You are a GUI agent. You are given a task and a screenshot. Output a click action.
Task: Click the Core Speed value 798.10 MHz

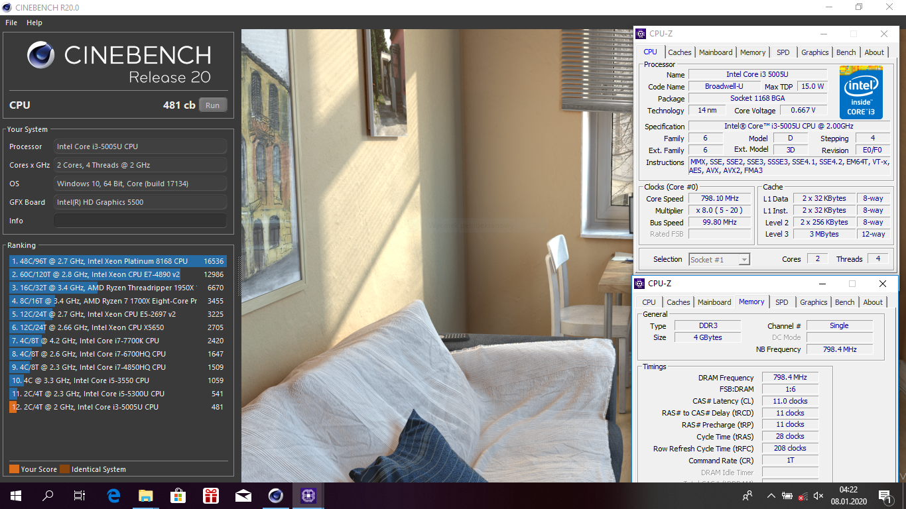(720, 198)
